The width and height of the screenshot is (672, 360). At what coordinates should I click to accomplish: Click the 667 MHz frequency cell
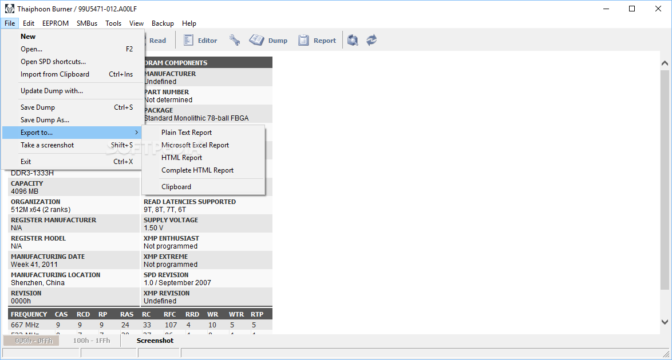[25, 325]
